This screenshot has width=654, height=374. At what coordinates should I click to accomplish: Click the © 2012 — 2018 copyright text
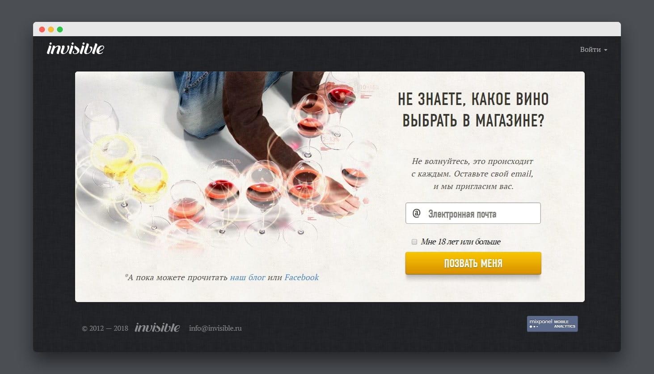(105, 328)
